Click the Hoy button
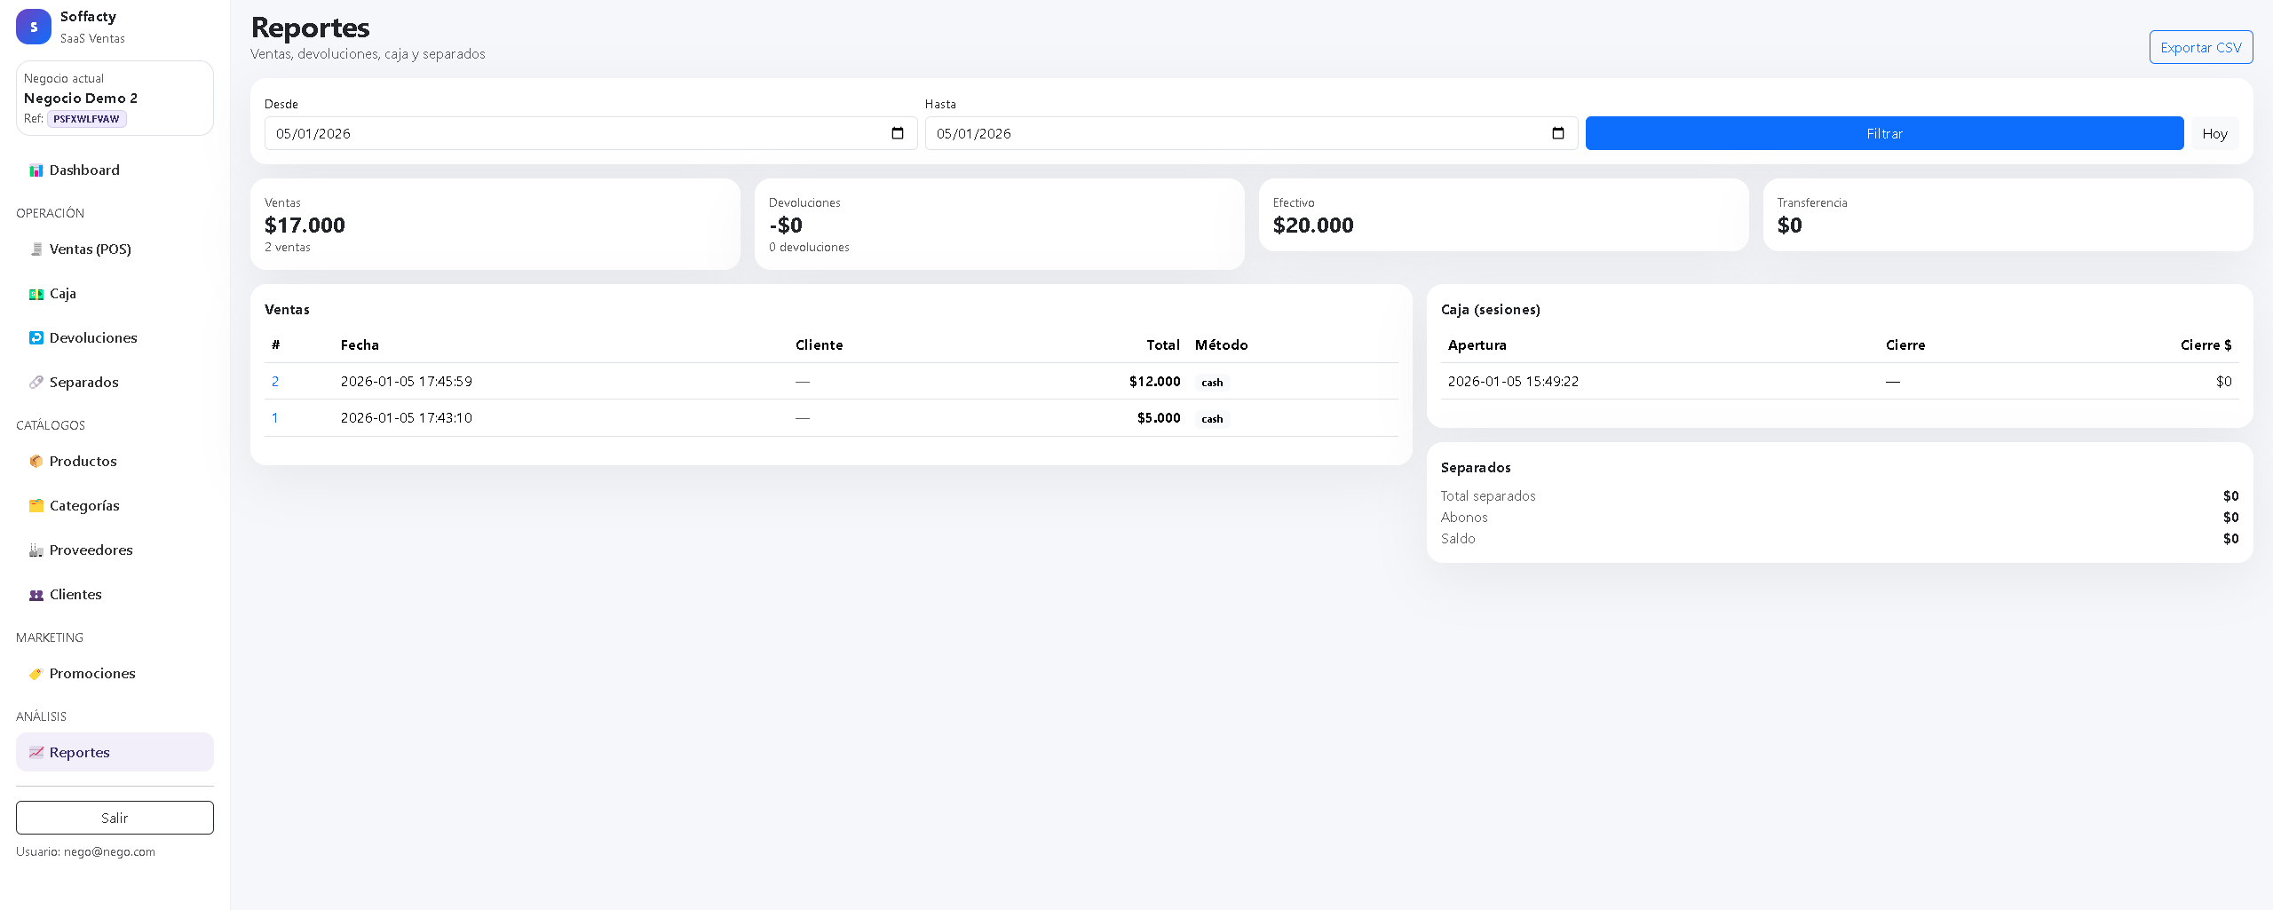This screenshot has height=910, width=2273. [x=2214, y=134]
